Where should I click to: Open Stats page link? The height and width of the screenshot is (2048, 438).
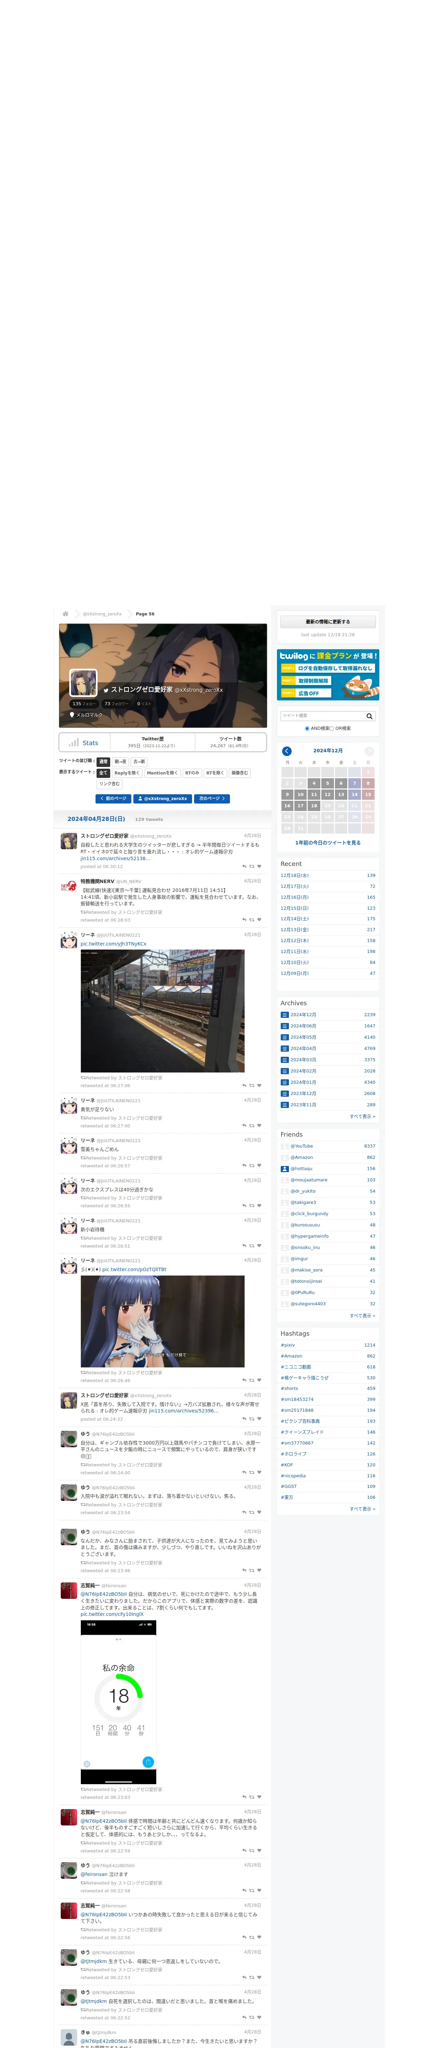pyautogui.click(x=91, y=742)
